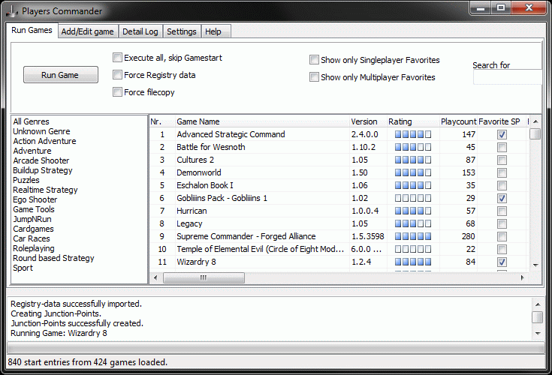Sort by Nr. column header

pyautogui.click(x=162, y=121)
